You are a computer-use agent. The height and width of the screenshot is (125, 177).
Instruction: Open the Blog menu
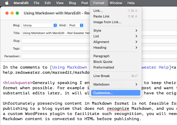[x=72, y=3]
